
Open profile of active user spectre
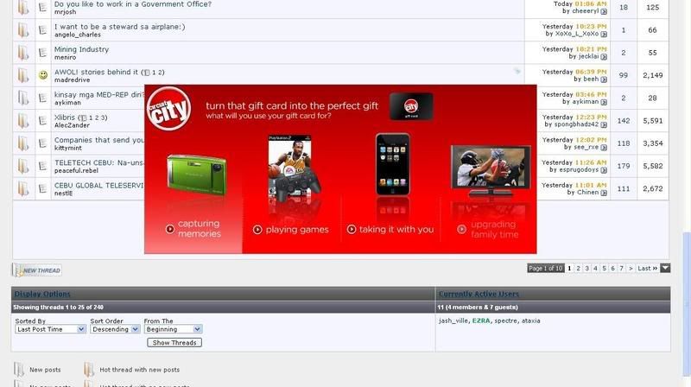(506, 320)
